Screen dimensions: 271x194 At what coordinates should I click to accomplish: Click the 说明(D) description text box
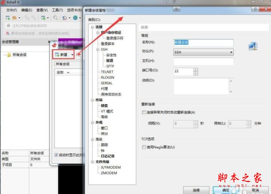(201, 86)
